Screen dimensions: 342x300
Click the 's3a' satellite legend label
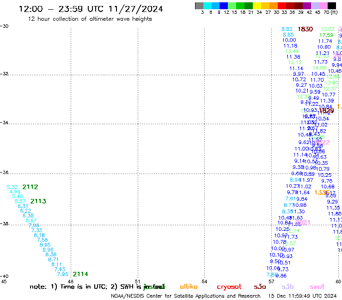click(x=260, y=287)
